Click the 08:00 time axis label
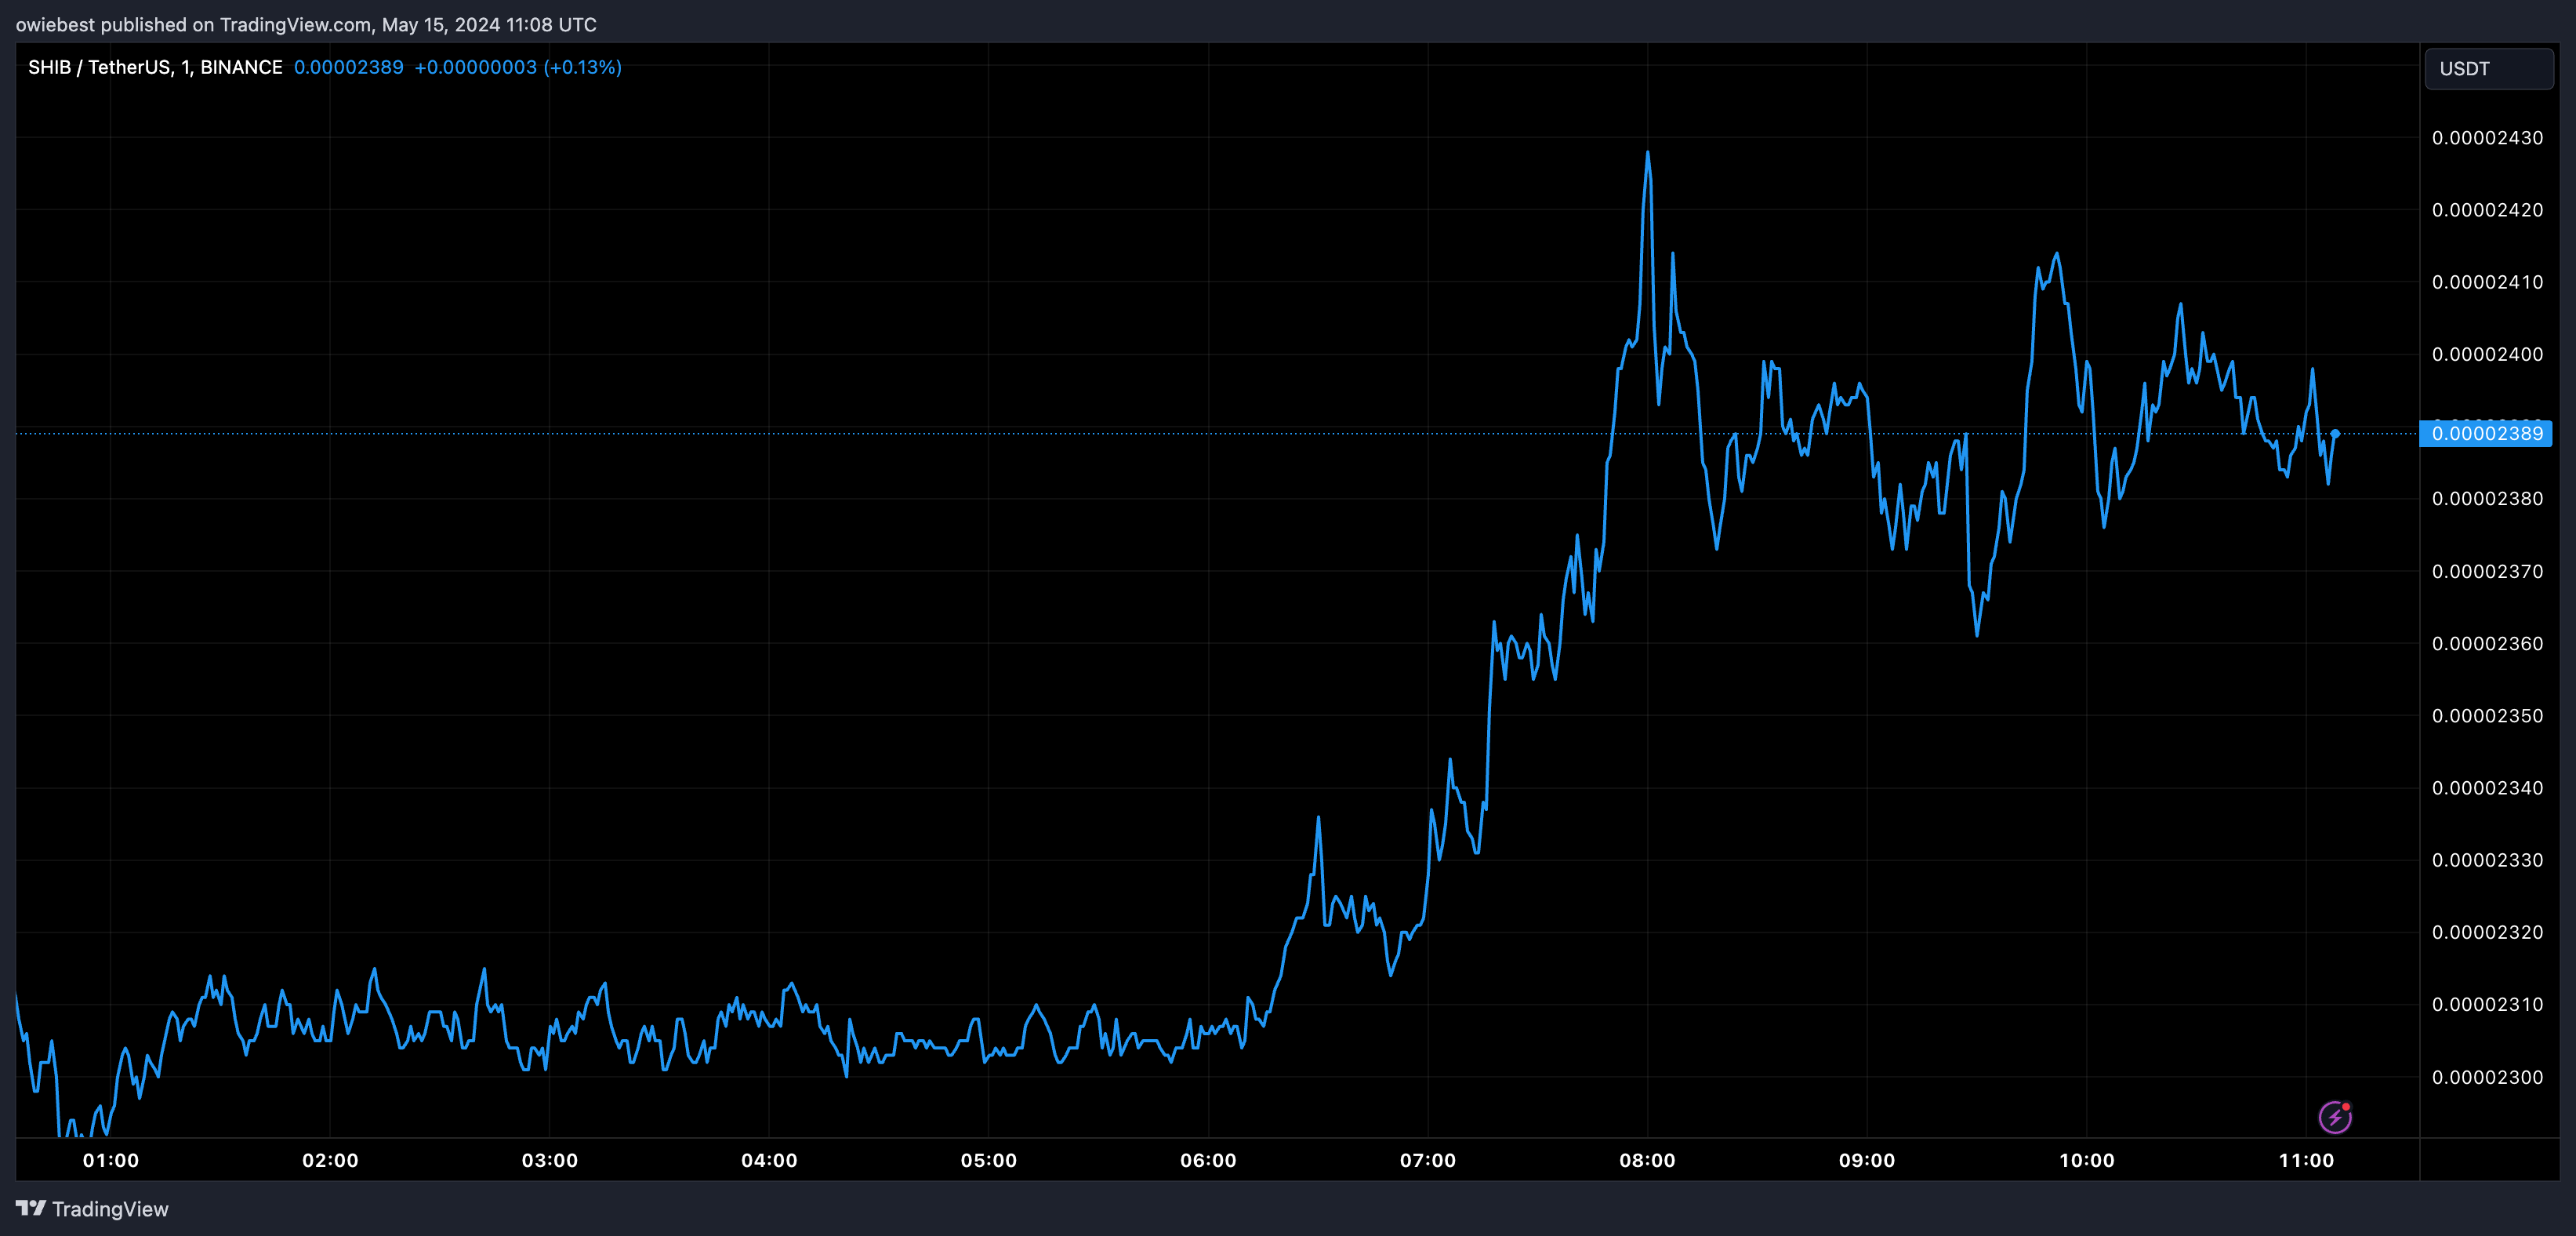Screen dimensions: 2576x1236 click(1647, 1160)
